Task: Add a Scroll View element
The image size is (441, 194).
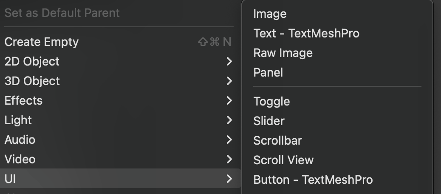Action: (283, 160)
